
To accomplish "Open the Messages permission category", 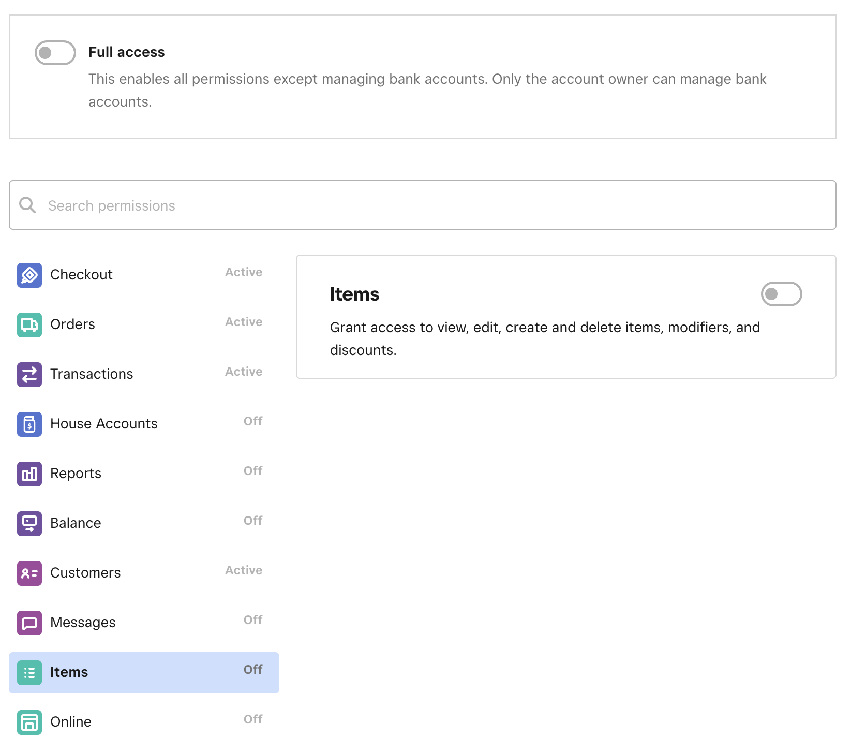I will (x=144, y=623).
